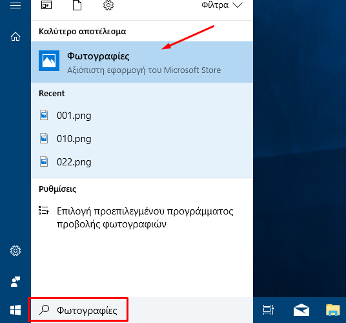Screen dimensions: 346x323
Task: Open File Explorer from the taskbar
Action: (332, 310)
